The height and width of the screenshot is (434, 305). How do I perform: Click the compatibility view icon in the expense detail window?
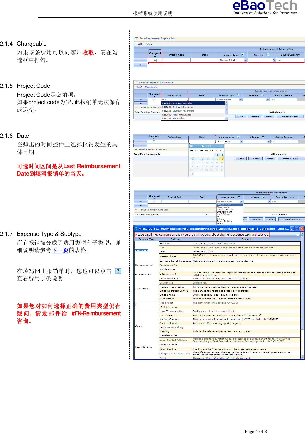(x=297, y=234)
